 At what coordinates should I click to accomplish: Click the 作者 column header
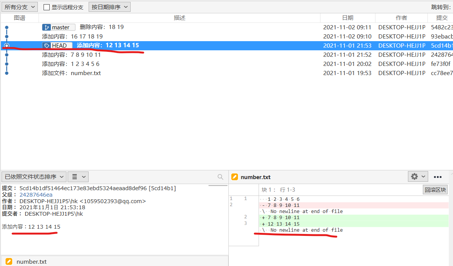click(x=401, y=18)
